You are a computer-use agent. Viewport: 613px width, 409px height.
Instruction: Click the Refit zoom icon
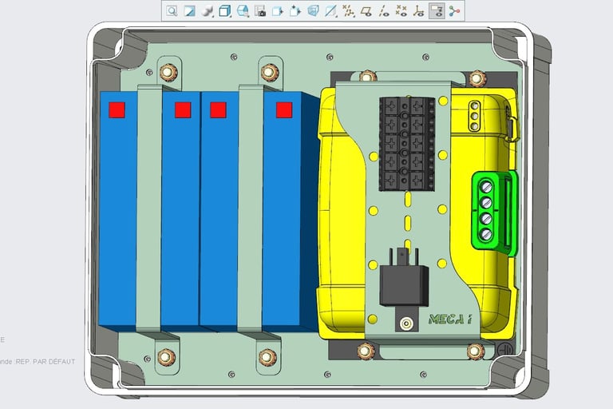point(172,11)
